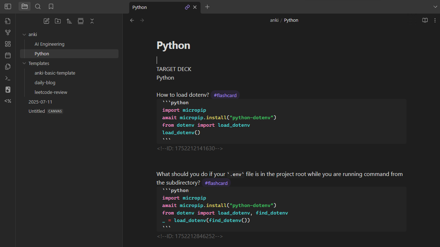Click the Python note heading
Viewport: 440px width, 247px height.
173,45
